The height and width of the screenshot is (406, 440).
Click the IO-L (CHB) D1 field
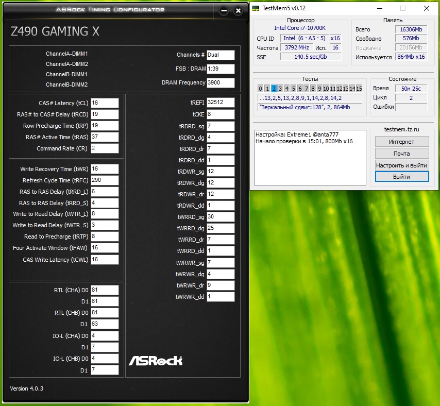coord(105,370)
